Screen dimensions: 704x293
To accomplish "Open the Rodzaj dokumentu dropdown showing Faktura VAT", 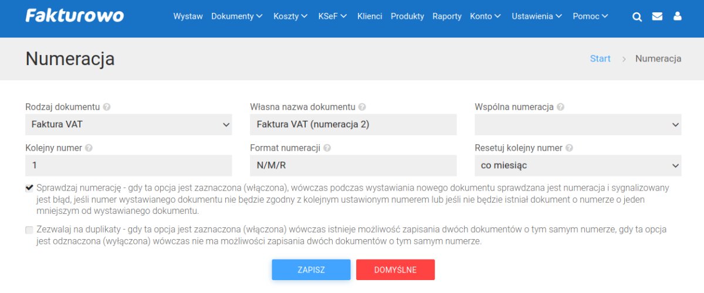I will click(x=128, y=124).
